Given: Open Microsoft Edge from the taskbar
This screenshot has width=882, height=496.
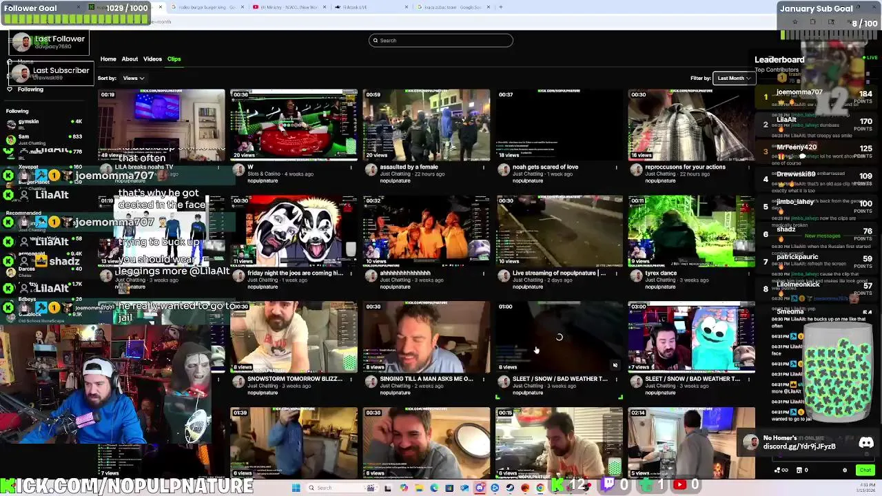Looking at the screenshot, I should (x=434, y=488).
